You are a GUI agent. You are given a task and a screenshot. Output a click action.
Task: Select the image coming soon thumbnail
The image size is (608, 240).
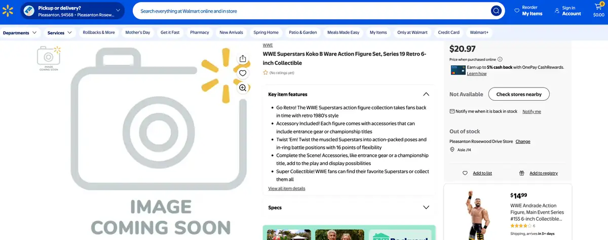48,58
